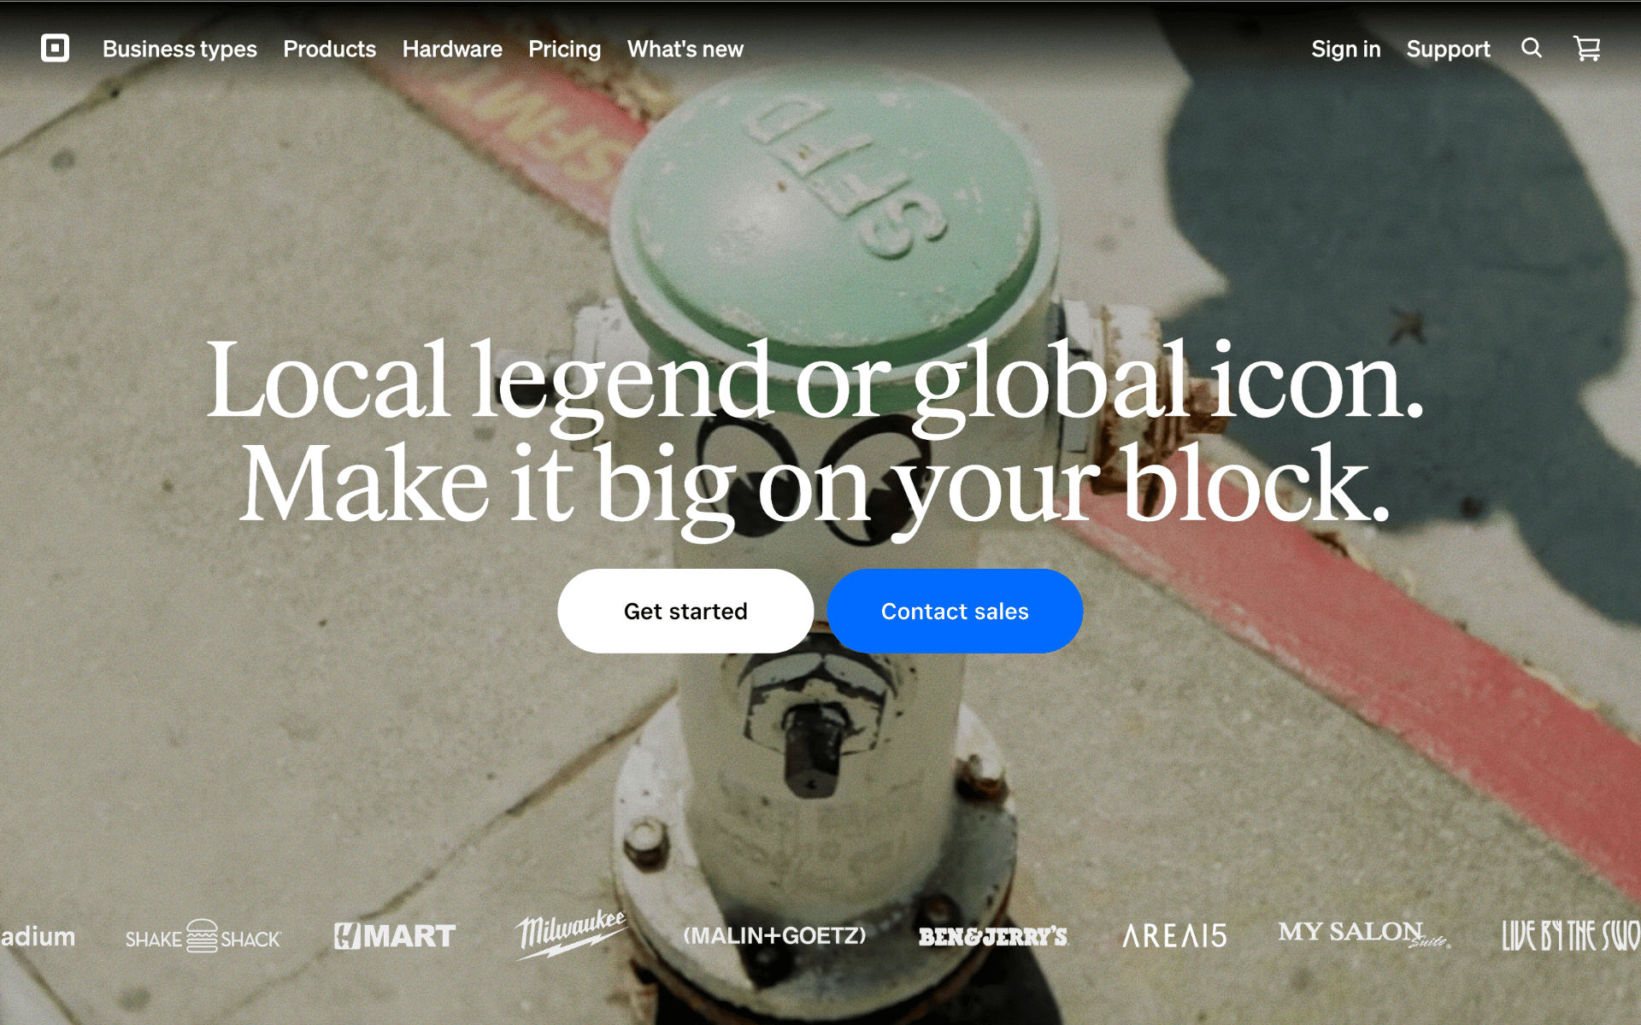Click the hero headline text
The image size is (1641, 1025).
pos(815,431)
